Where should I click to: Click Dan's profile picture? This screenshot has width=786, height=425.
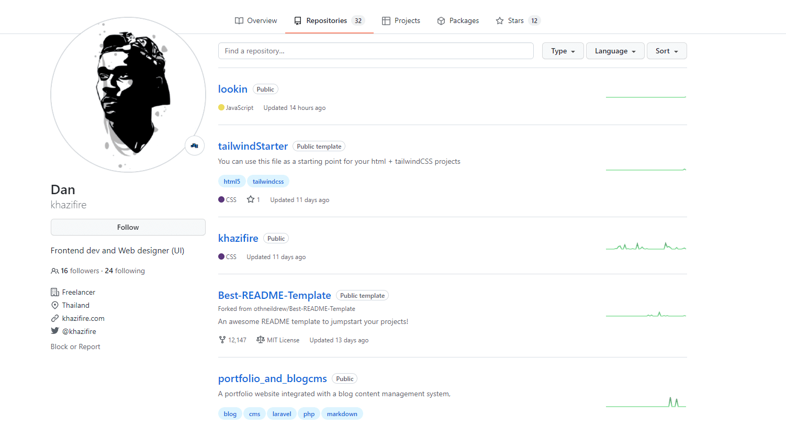click(x=128, y=95)
